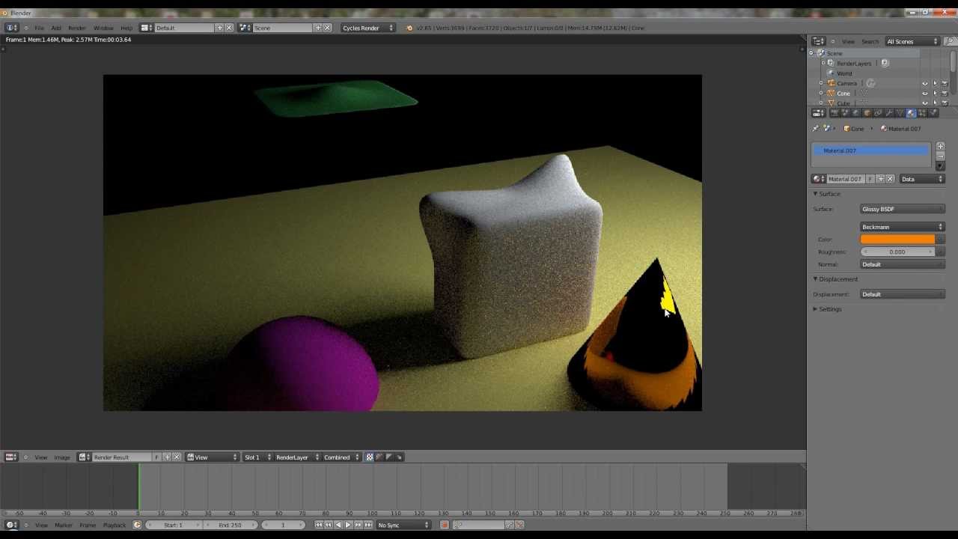Open the Data link dropdown
The height and width of the screenshot is (539, 958).
coord(922,179)
